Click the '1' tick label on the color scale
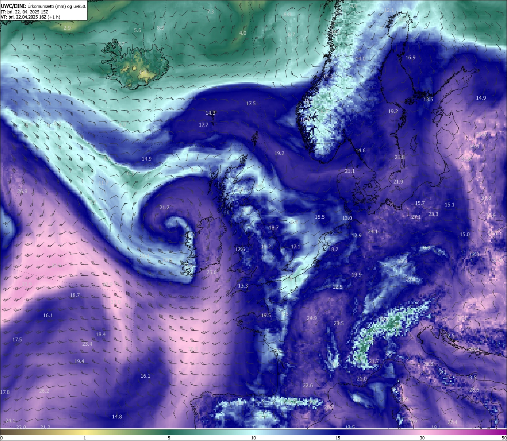507x441 pixels. point(85,438)
